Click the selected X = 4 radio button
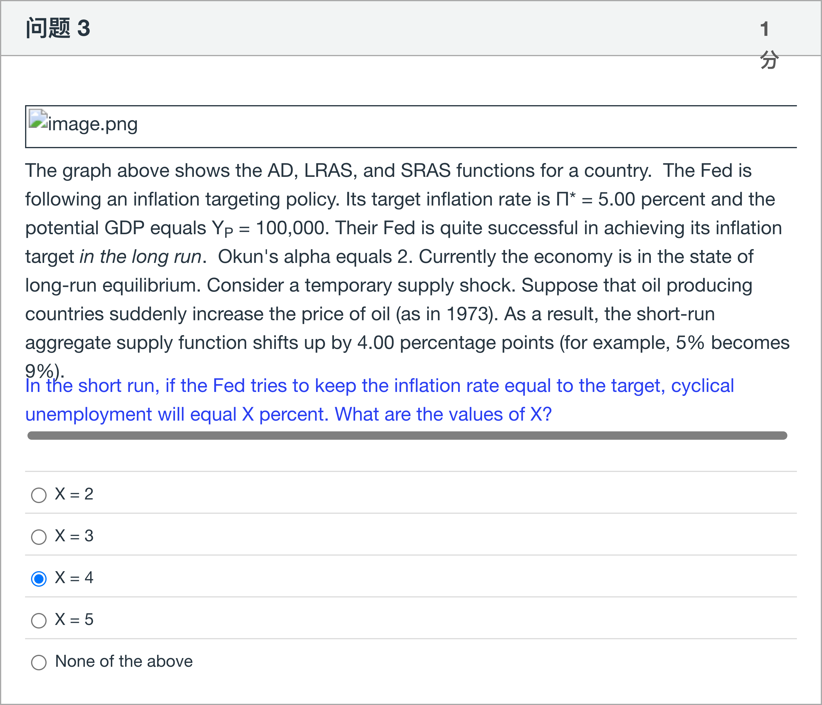 39,578
